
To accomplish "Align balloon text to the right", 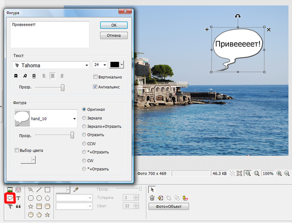I will [62, 76].
